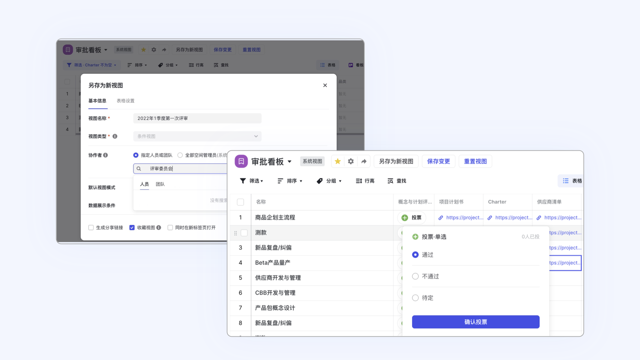
Task: Switch to the 表格设置 tab
Action: [x=125, y=101]
